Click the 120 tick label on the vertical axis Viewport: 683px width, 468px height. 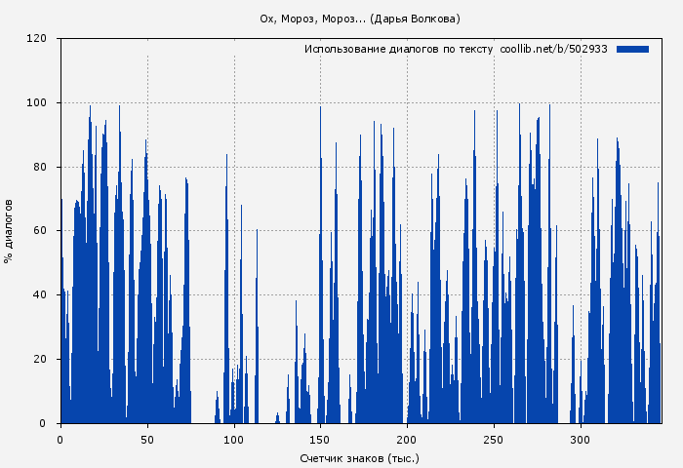[37, 39]
